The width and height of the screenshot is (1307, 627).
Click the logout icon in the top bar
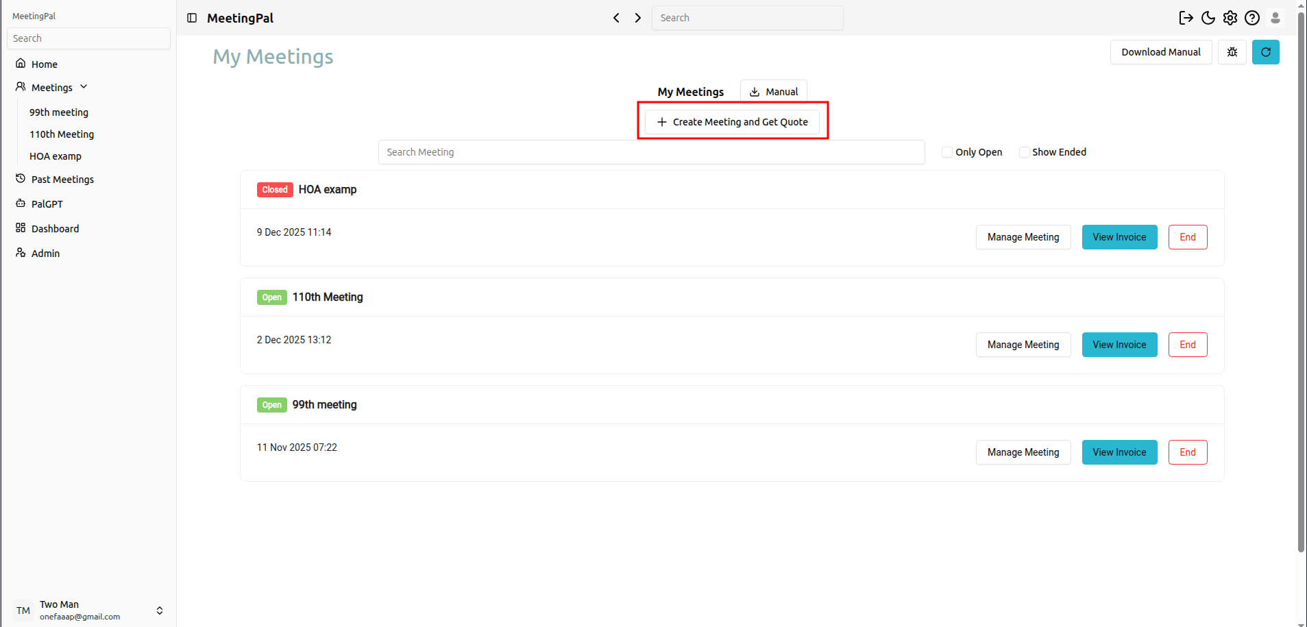1186,18
